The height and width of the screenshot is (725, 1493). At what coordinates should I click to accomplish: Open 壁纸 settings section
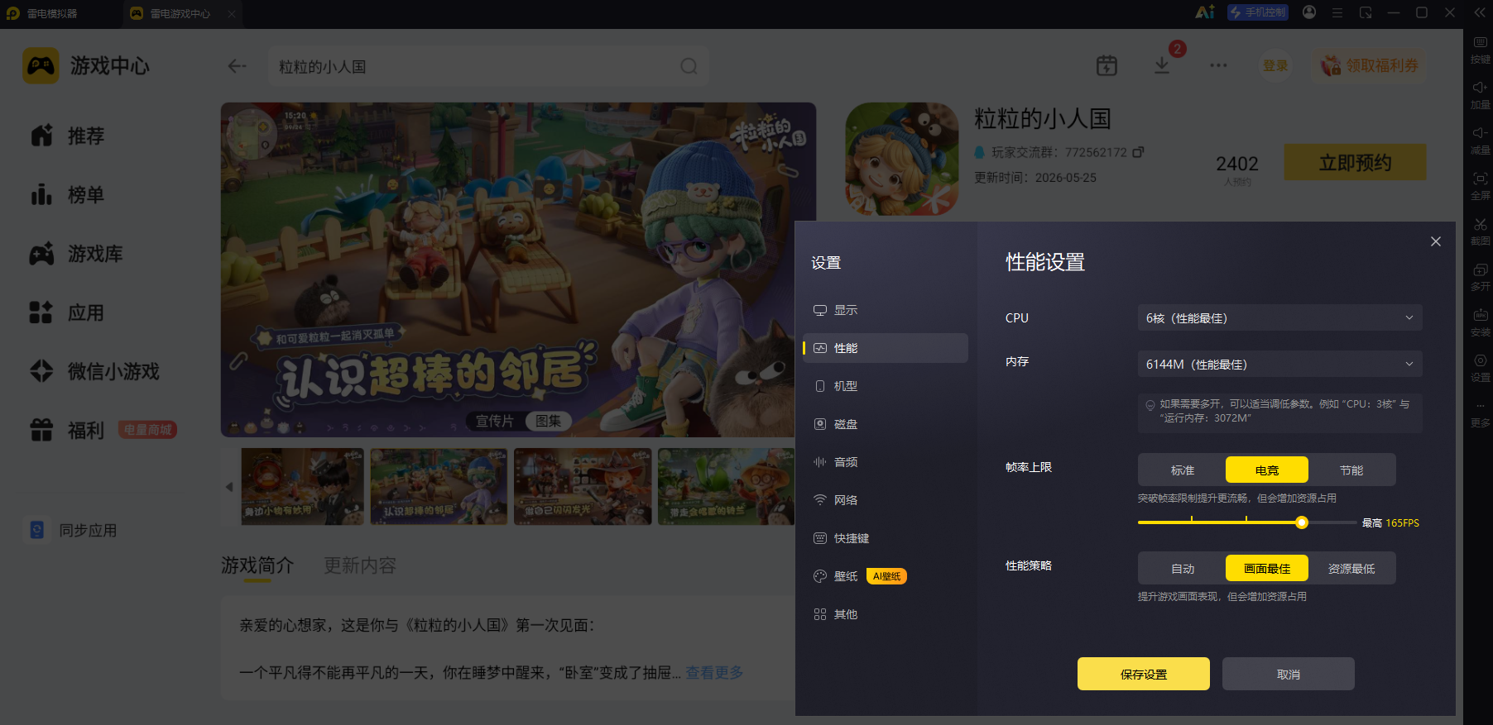pyautogui.click(x=886, y=576)
